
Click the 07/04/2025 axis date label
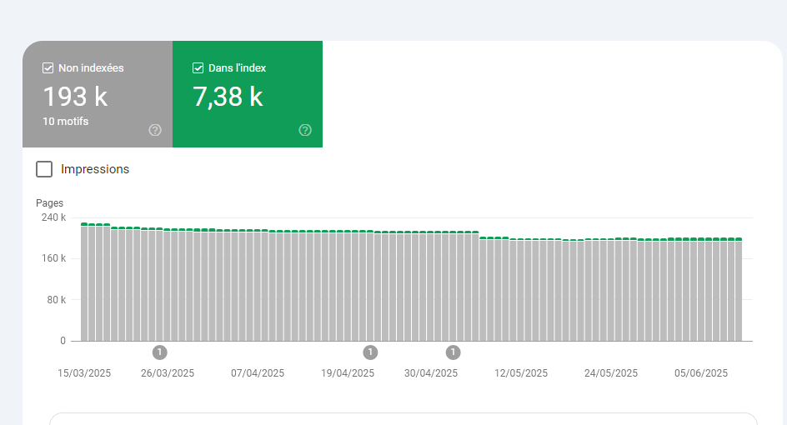point(258,373)
